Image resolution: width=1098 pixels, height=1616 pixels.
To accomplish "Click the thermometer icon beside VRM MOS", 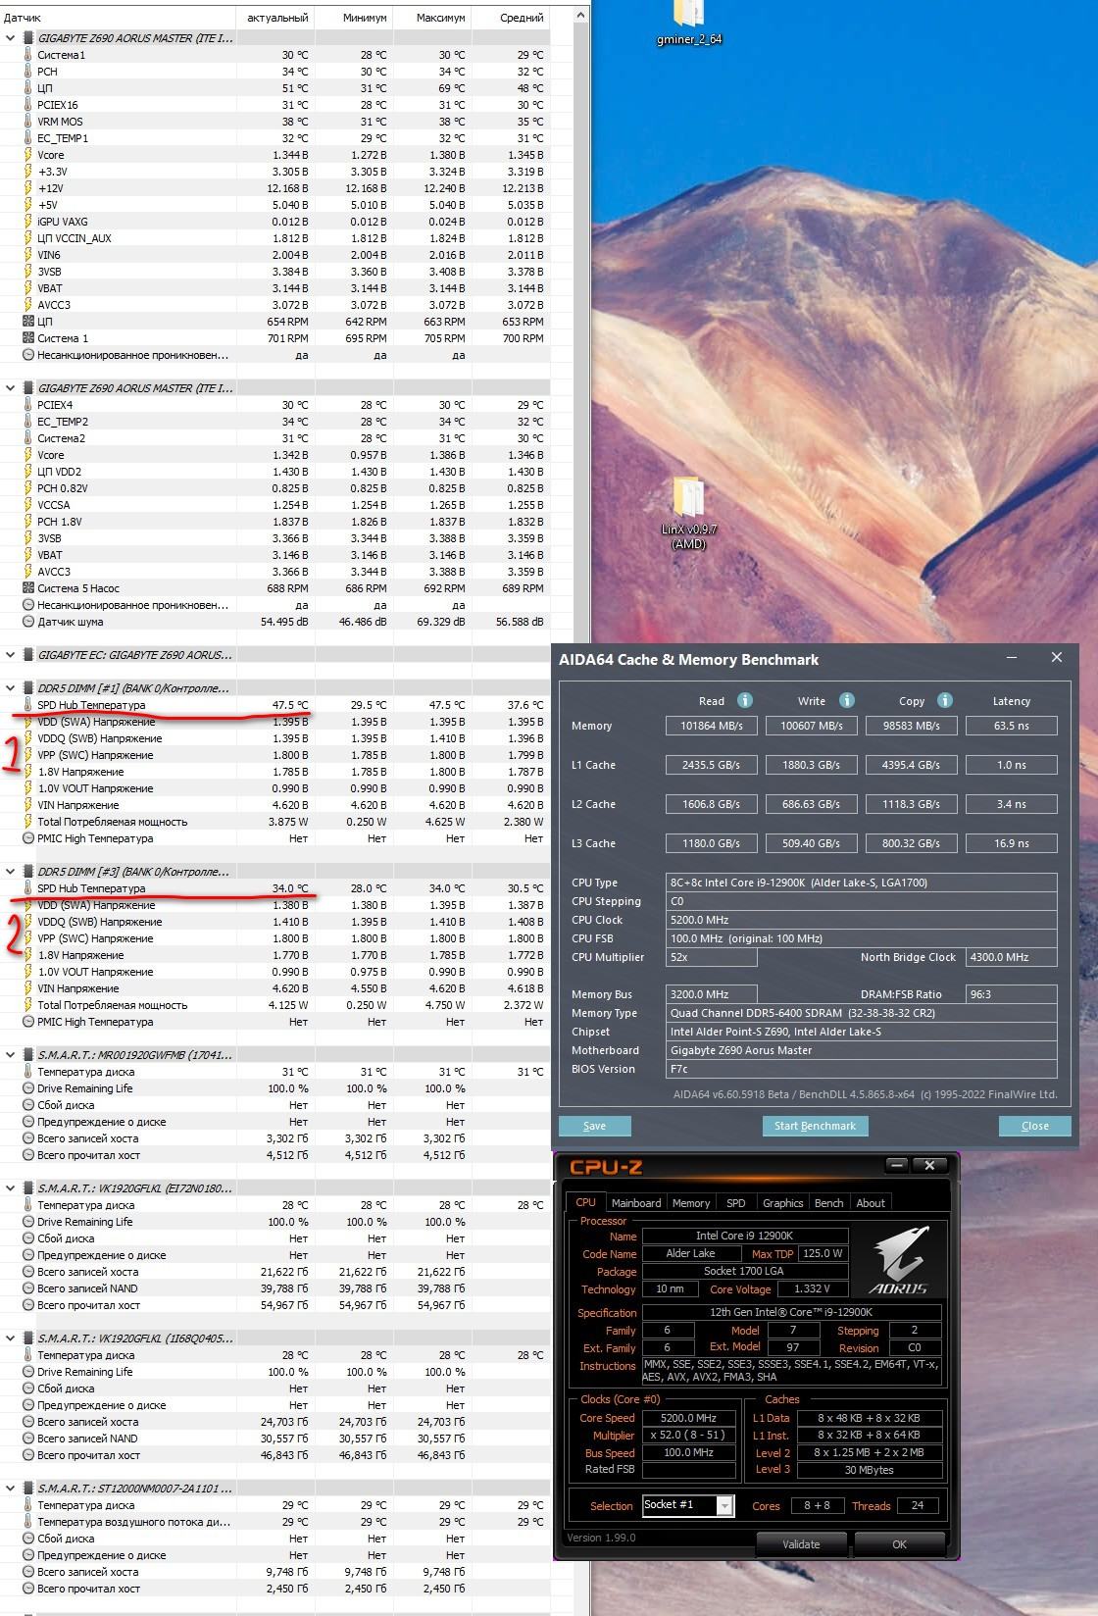I will point(27,122).
